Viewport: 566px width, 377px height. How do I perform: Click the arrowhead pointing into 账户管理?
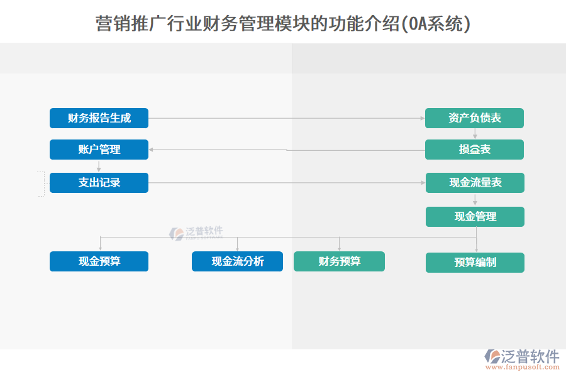[152, 150]
